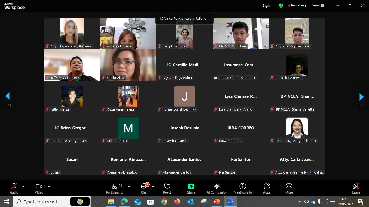Open the Windows notification center
Image resolution: width=369 pixels, height=207 pixels.
pyautogui.click(x=360, y=202)
